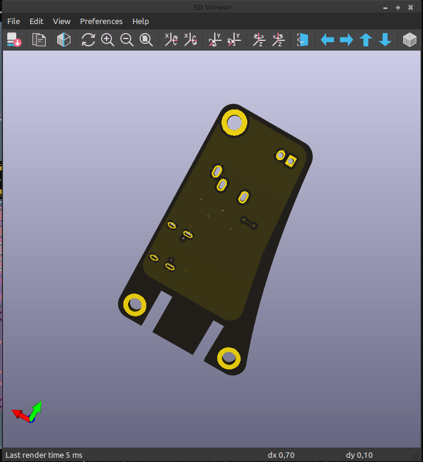Toggle orthographic projection cube icon
This screenshot has width=423, height=462.
click(410, 40)
